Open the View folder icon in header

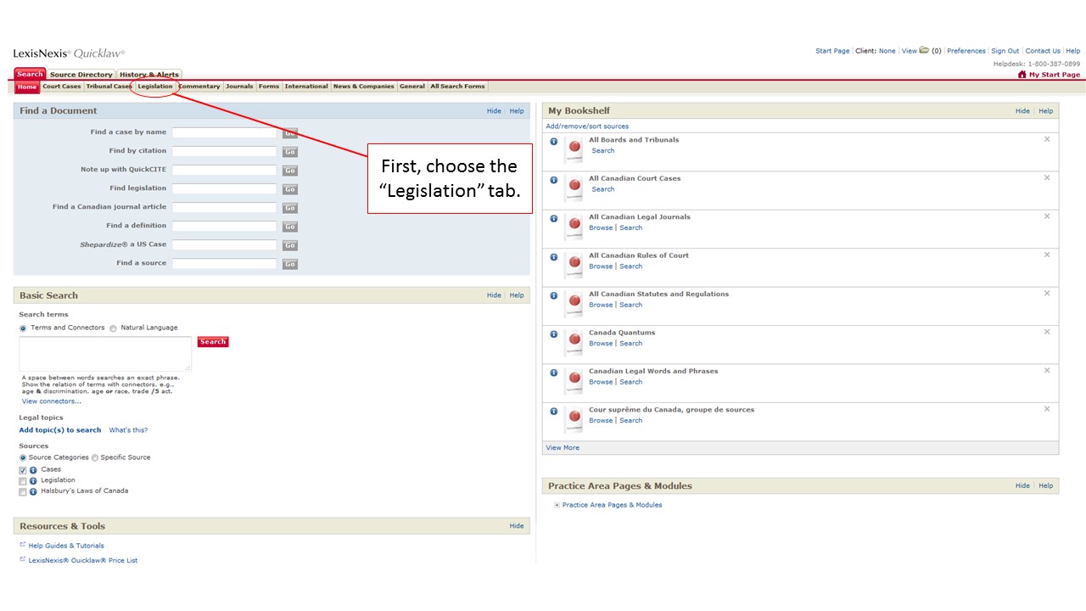[x=925, y=51]
